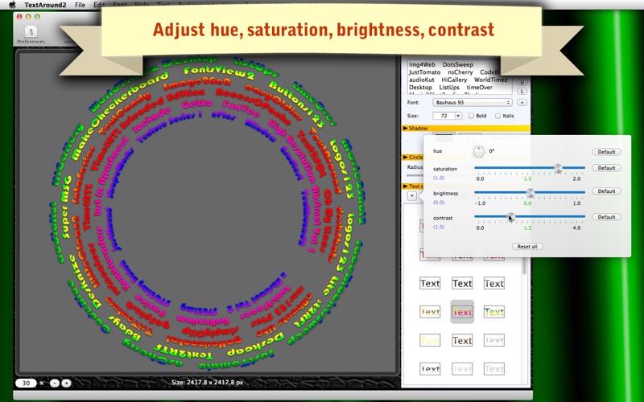644x402 pixels.
Task: Click the down-arrow button under Text color
Action: tap(412, 196)
